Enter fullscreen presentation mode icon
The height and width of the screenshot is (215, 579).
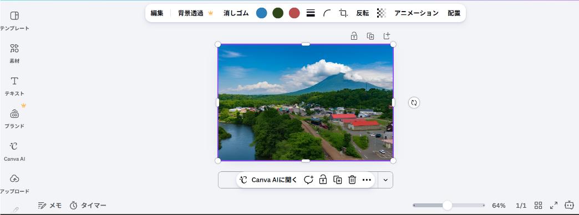point(553,206)
